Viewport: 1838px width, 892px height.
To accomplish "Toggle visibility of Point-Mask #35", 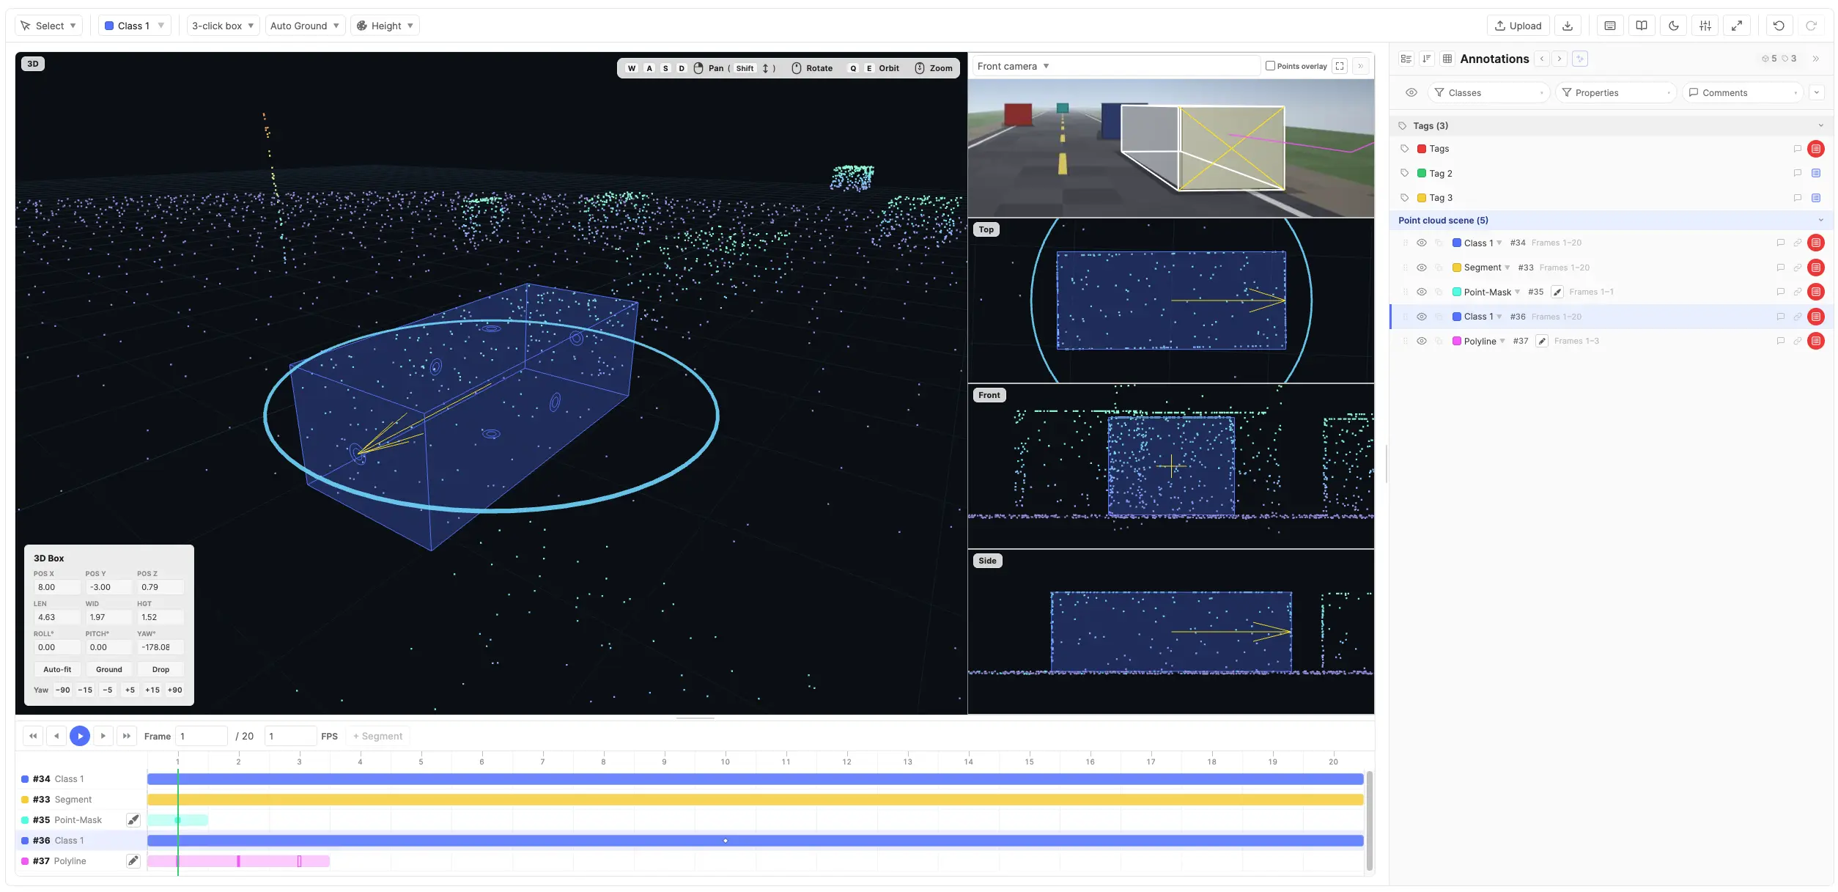I will [1421, 292].
